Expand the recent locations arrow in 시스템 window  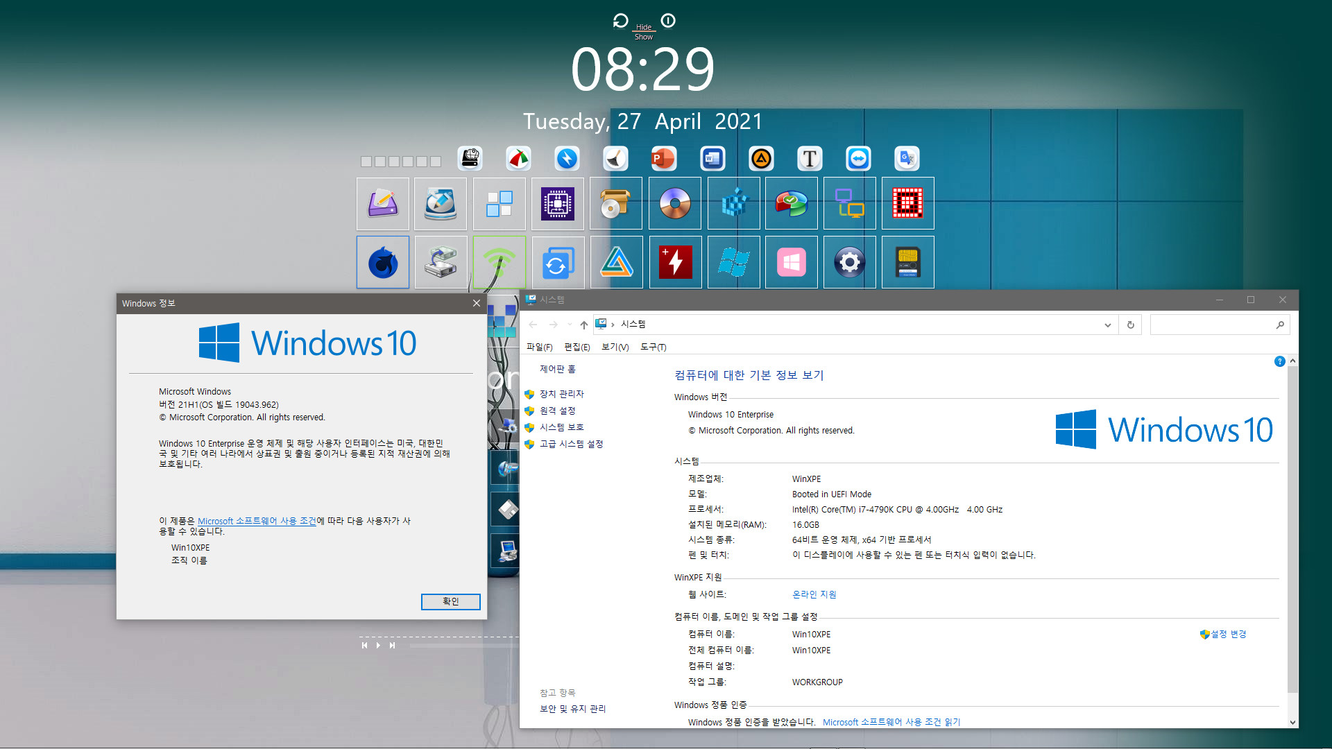tap(570, 325)
